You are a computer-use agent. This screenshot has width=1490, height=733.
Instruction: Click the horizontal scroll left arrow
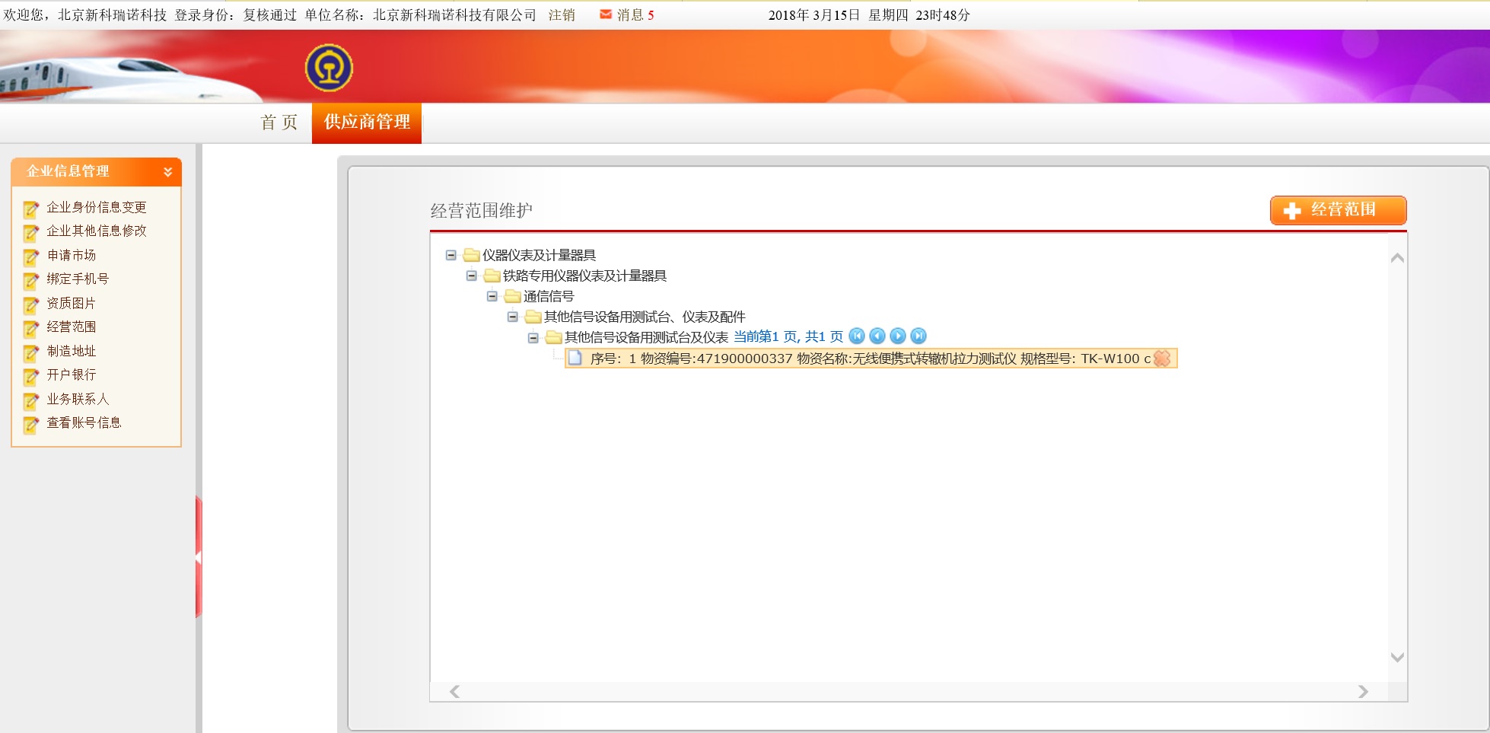pos(454,691)
